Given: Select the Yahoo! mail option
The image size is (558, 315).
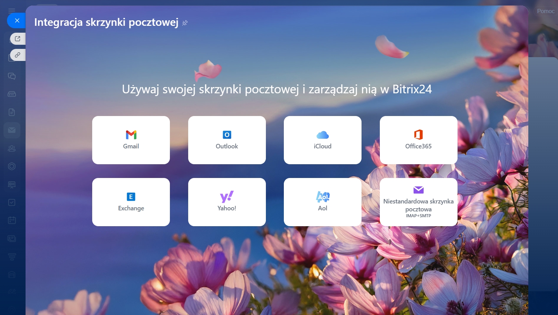Looking at the screenshot, I should pyautogui.click(x=227, y=202).
